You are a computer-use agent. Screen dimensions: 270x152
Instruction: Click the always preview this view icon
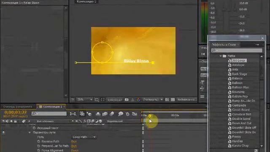pyautogui.click(x=73, y=100)
